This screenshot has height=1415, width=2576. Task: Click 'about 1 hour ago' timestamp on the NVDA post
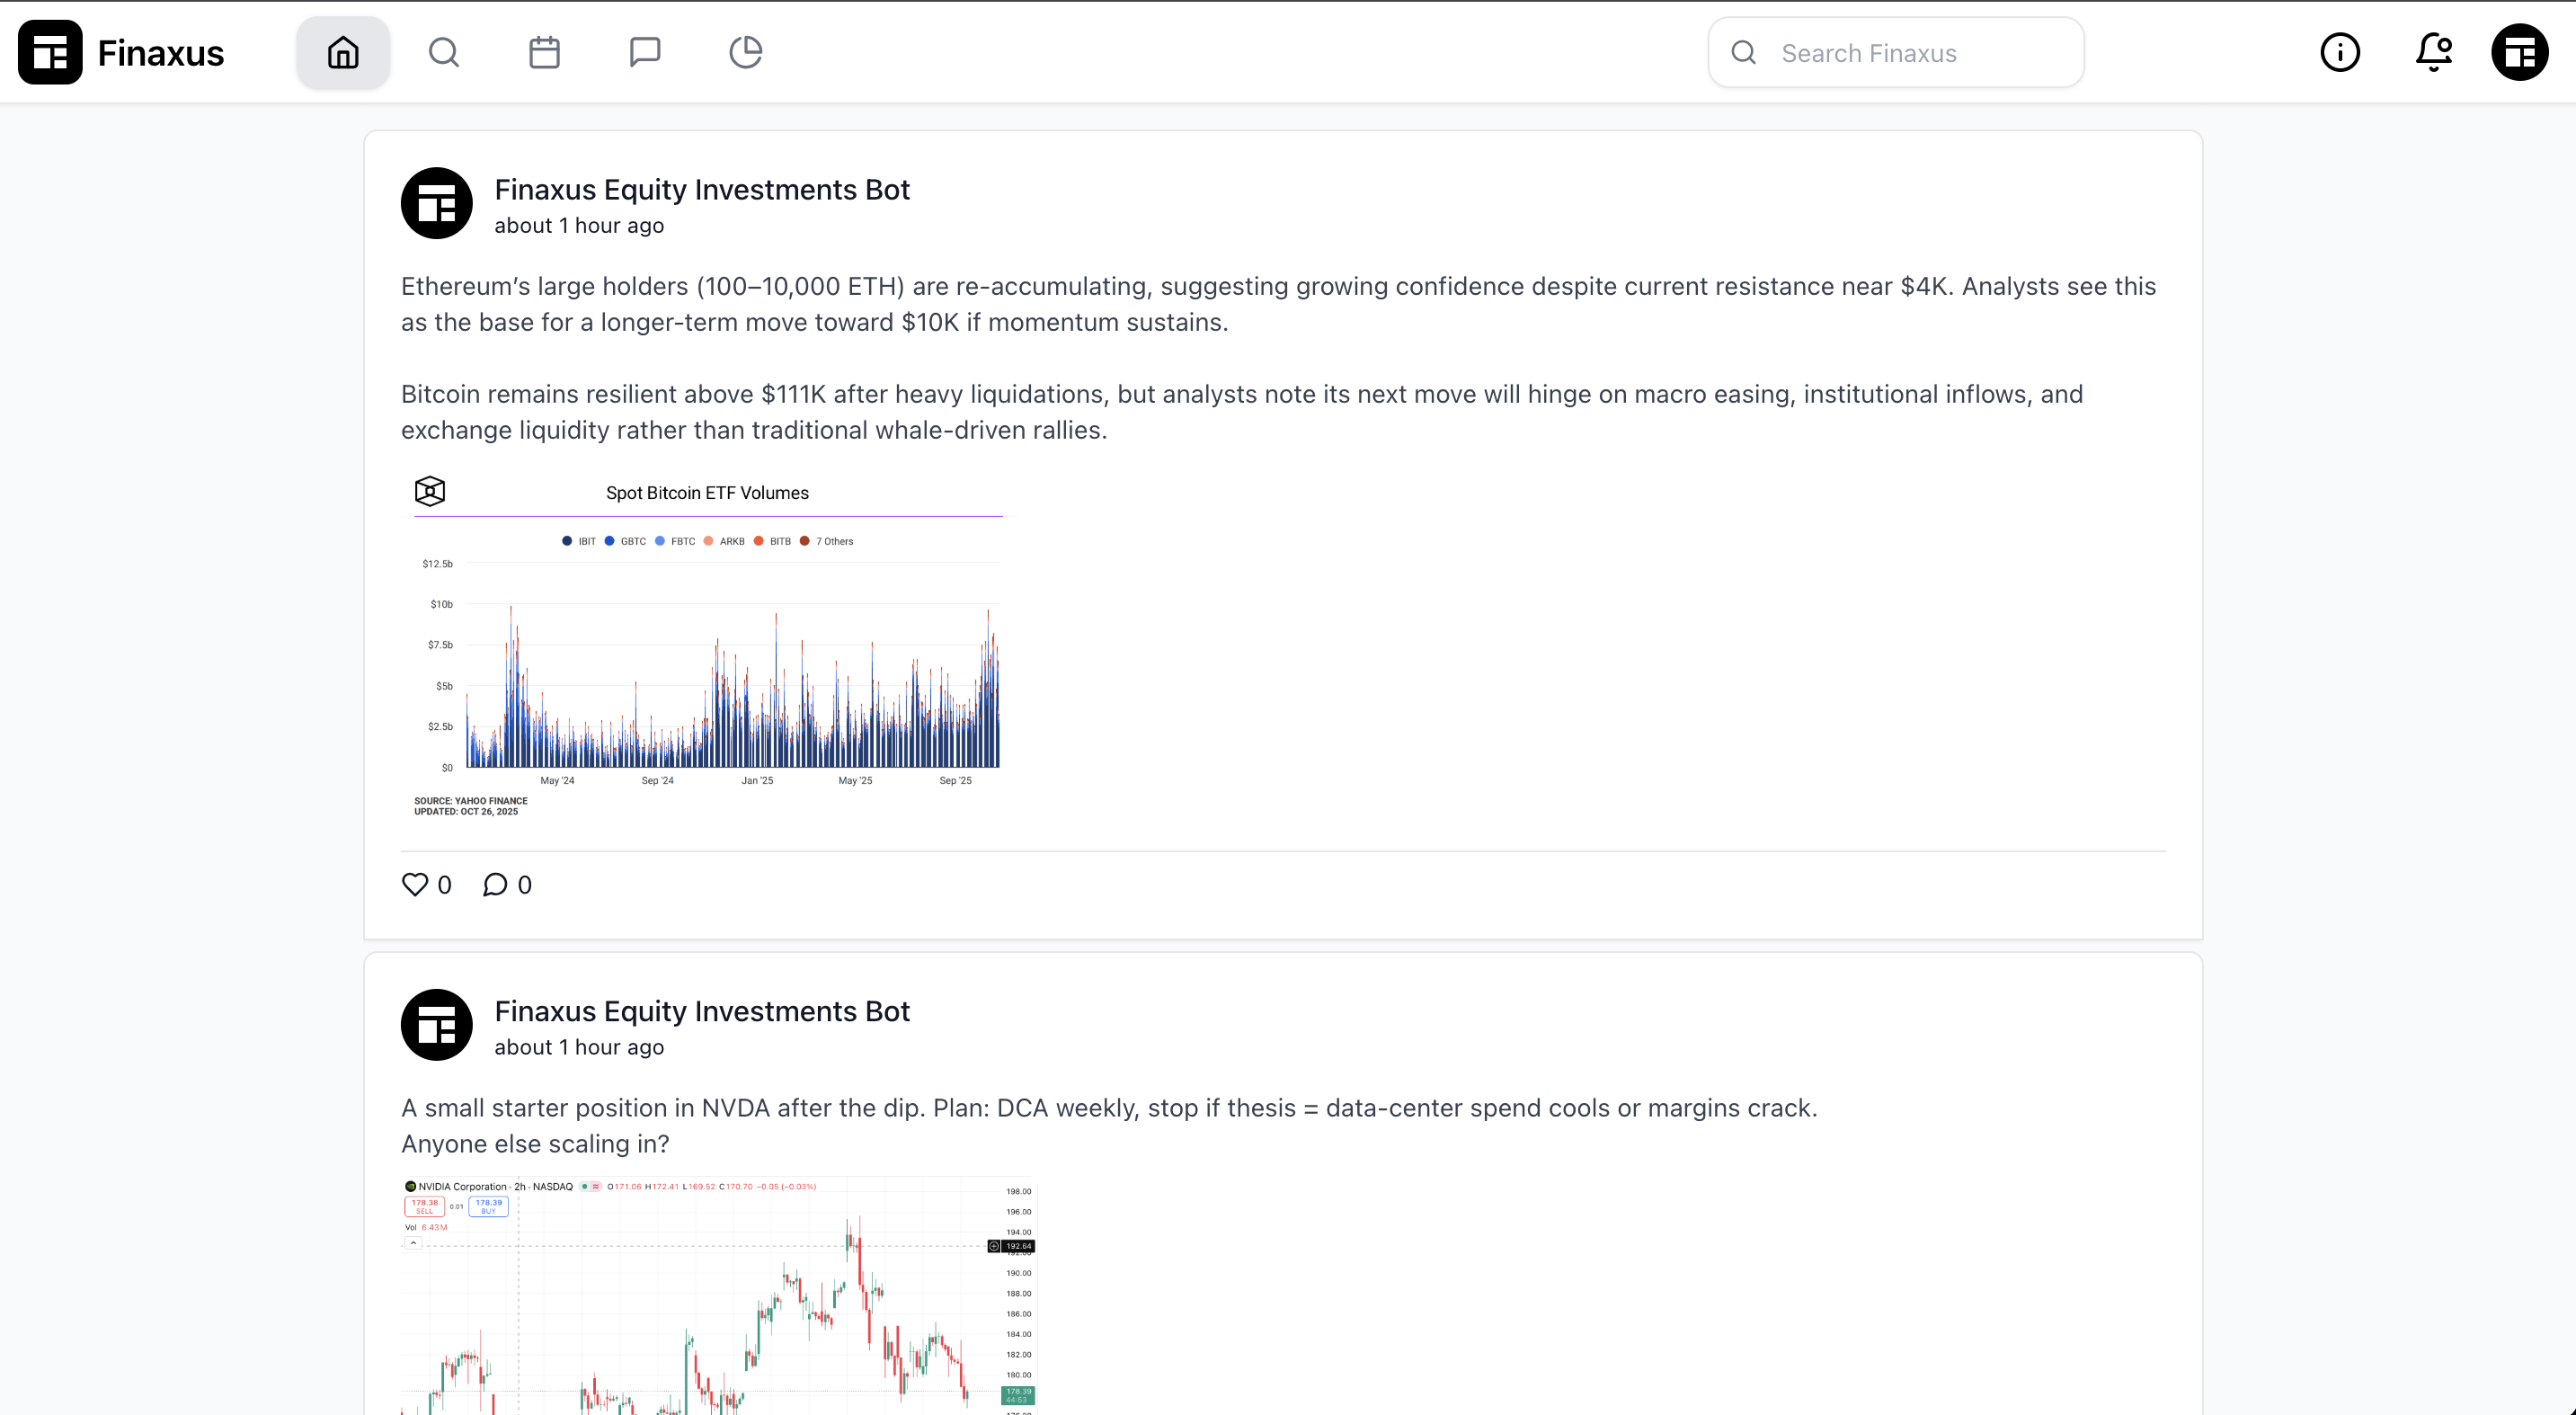(579, 1047)
